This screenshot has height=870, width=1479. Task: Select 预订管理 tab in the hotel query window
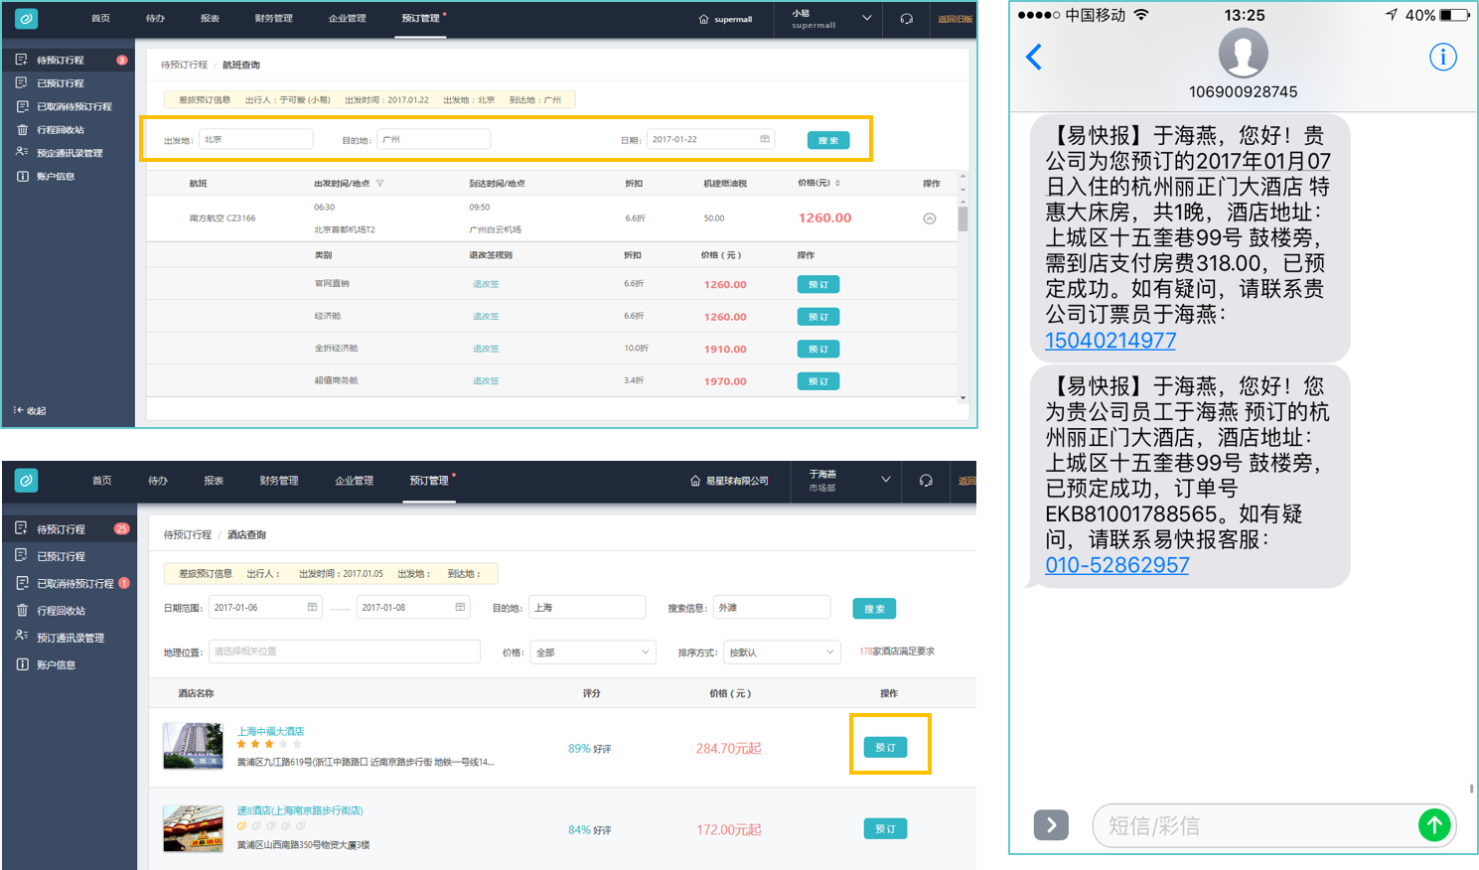[429, 481]
